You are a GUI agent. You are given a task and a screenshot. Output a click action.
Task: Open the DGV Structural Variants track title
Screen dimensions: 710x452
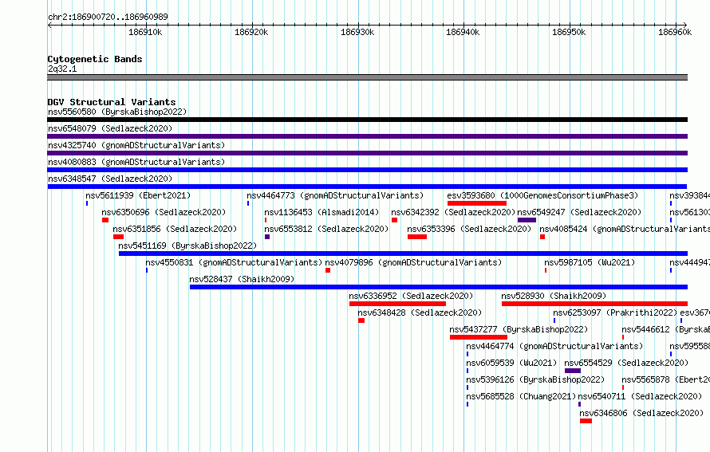point(112,102)
